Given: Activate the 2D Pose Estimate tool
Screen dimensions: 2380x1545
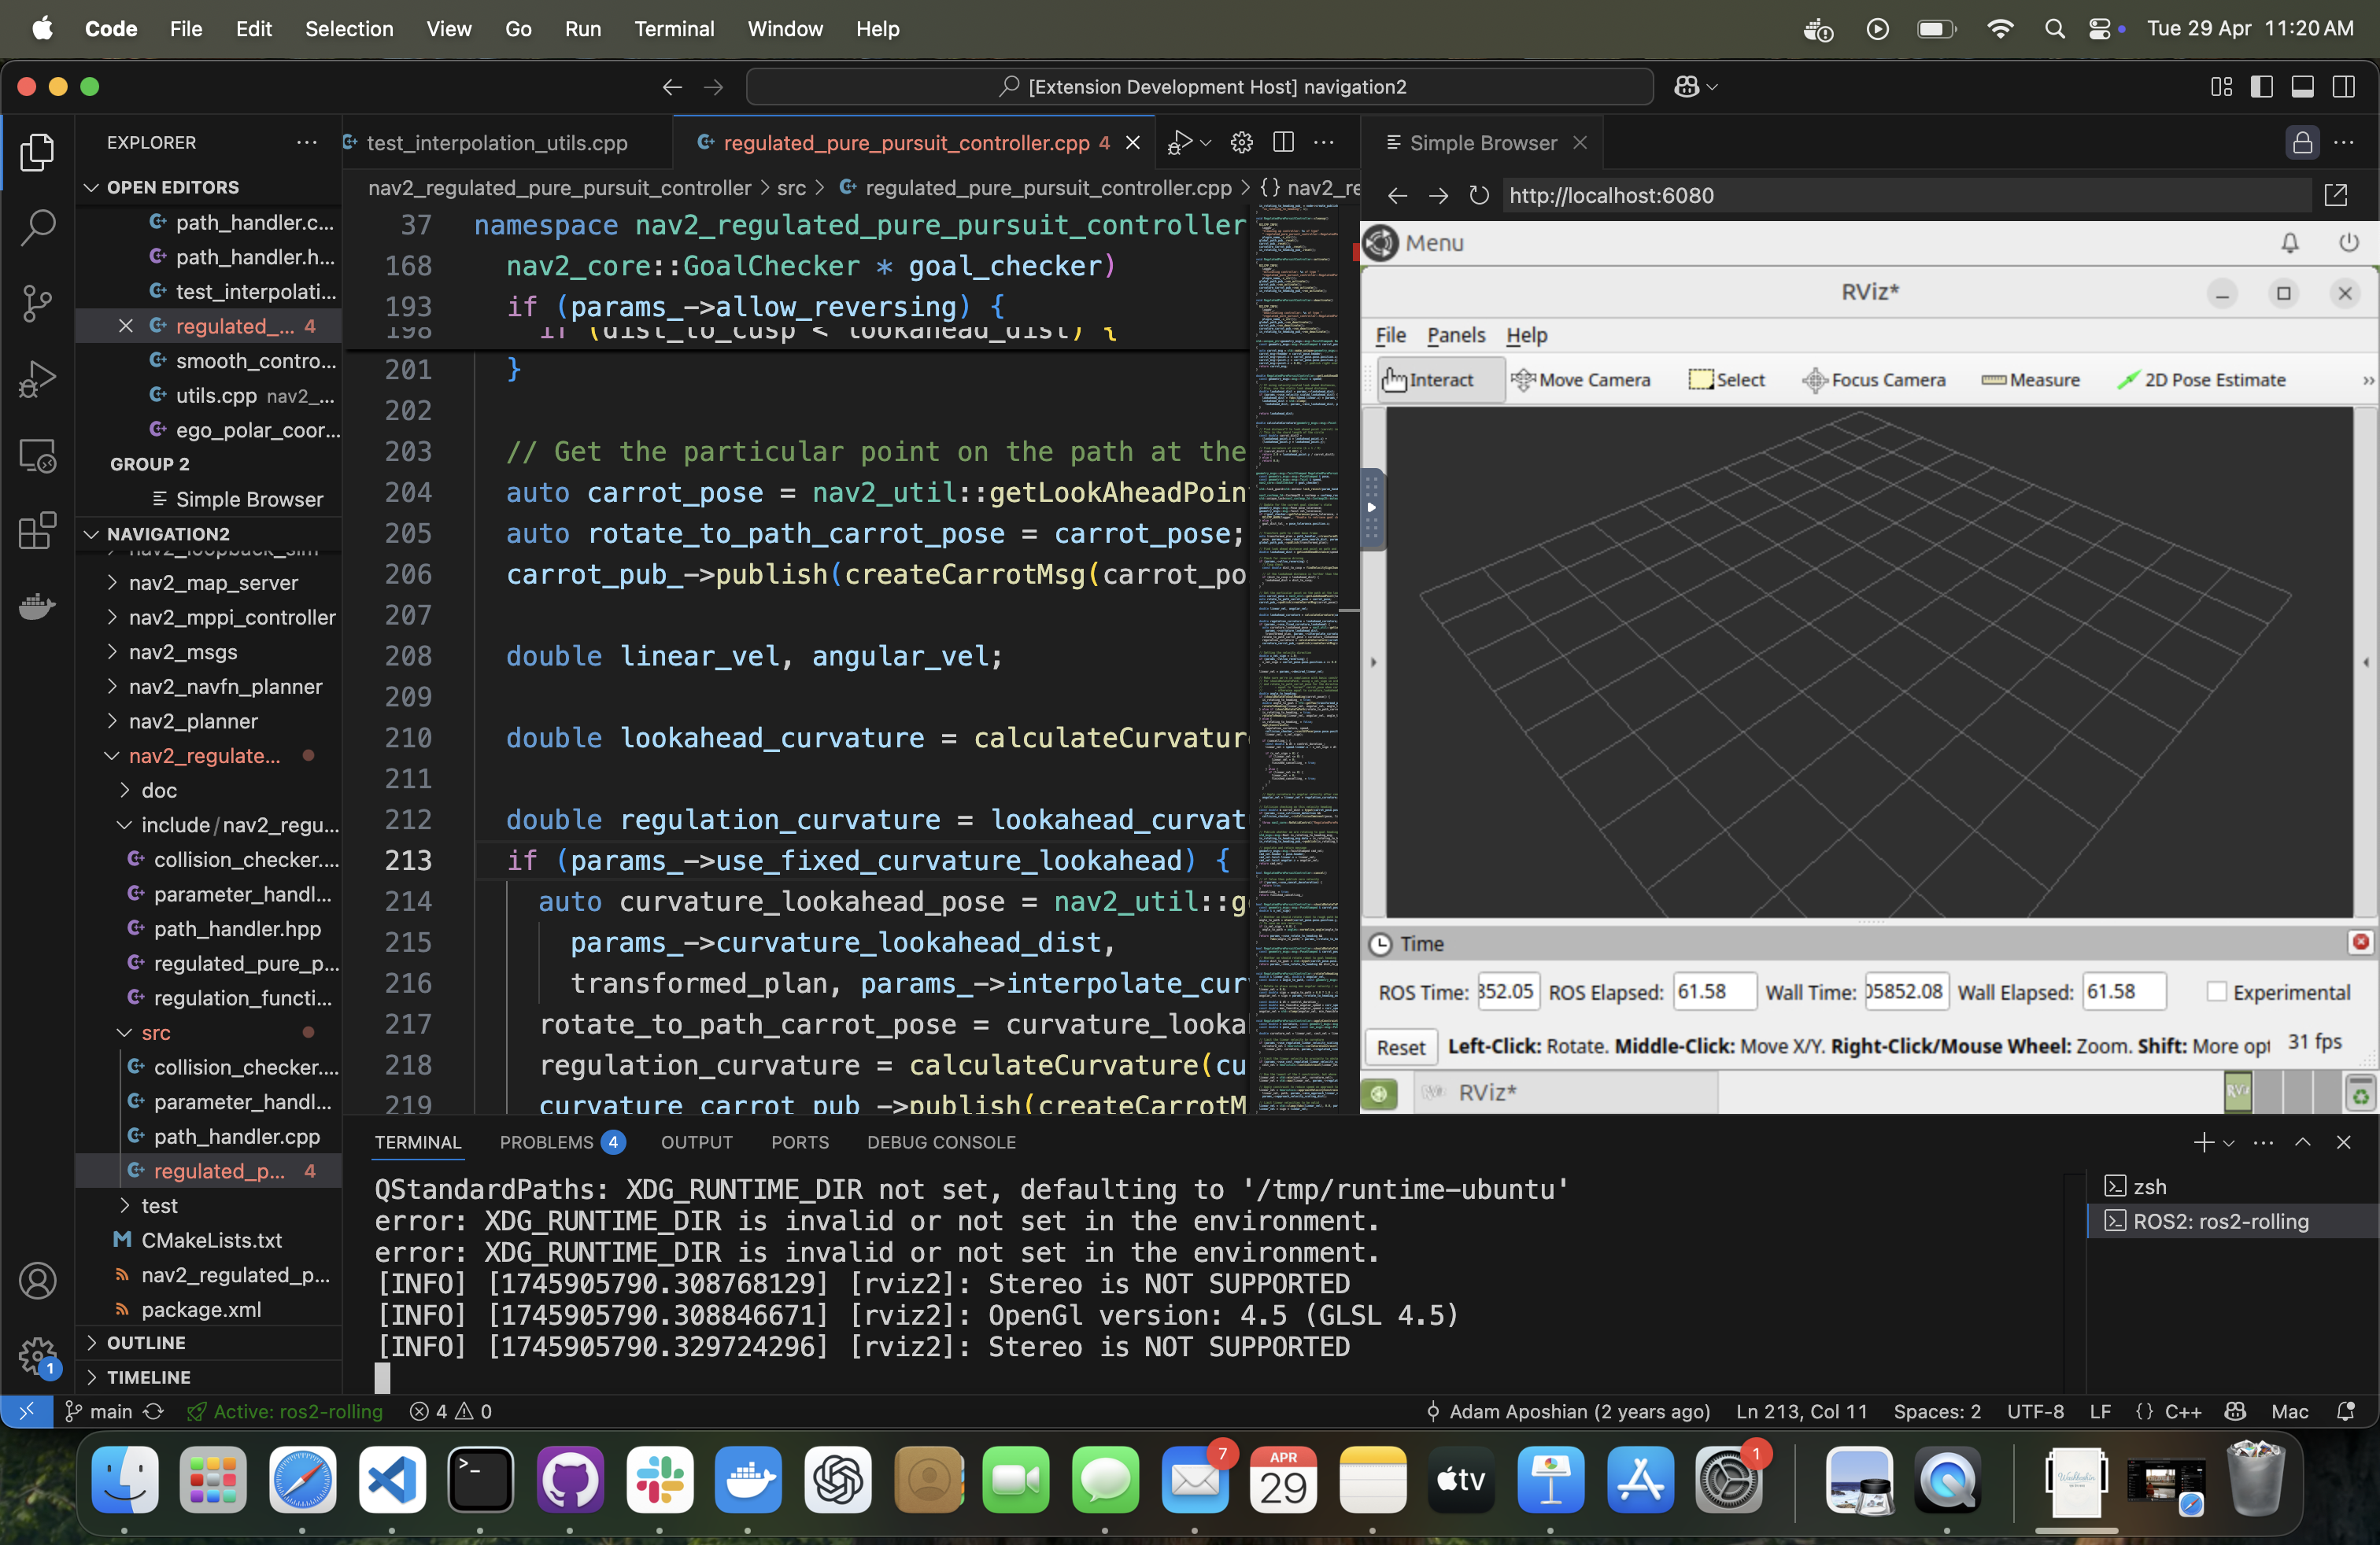Looking at the screenshot, I should tap(2201, 380).
